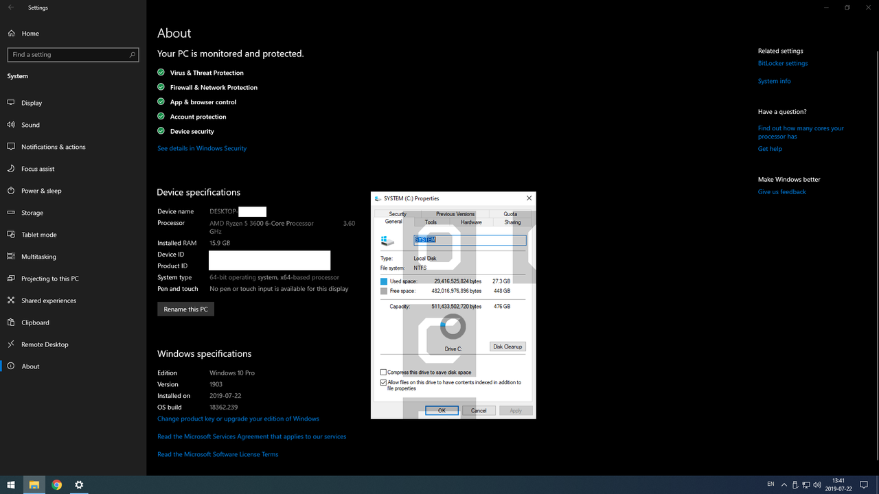Open Find out how many cores link
The image size is (879, 494).
point(801,132)
